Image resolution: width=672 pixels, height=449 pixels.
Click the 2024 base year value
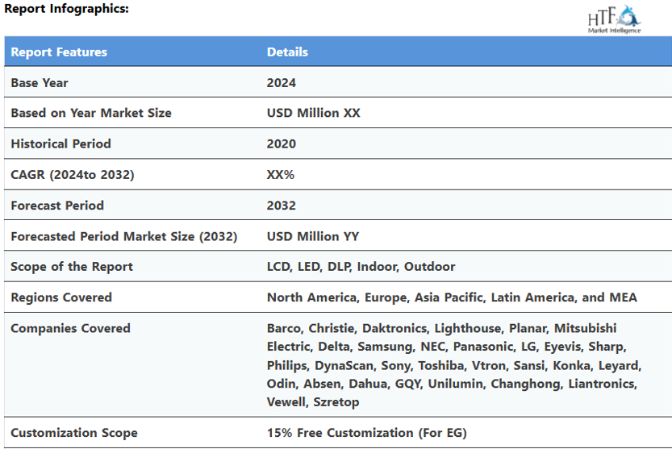coord(282,82)
